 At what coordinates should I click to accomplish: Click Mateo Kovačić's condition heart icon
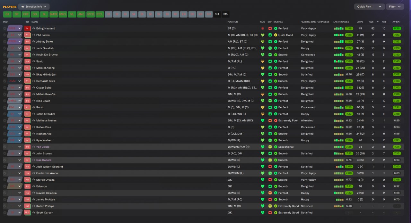tap(263, 94)
